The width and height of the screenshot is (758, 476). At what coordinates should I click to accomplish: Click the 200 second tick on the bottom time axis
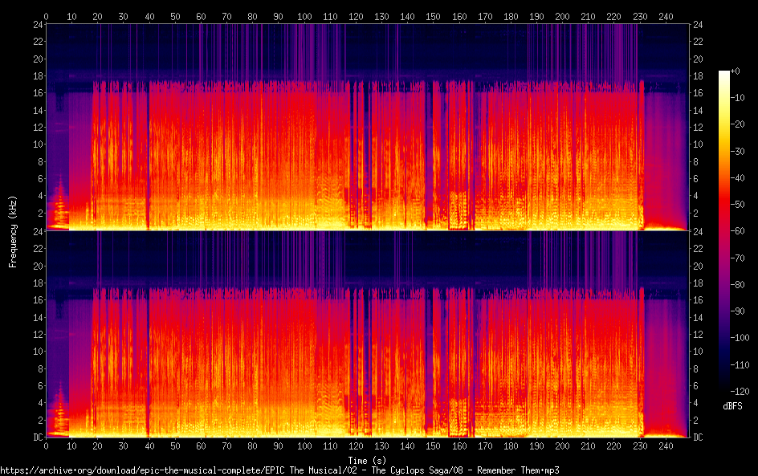point(562,445)
